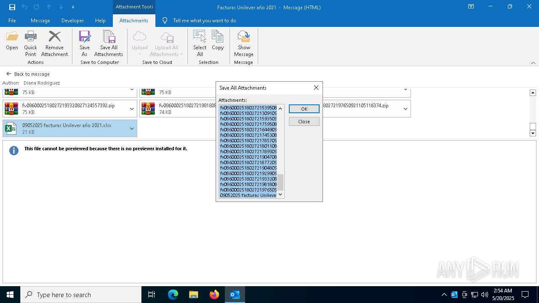The width and height of the screenshot is (539, 303).
Task: Show hidden system tray icons
Action: coord(444,295)
